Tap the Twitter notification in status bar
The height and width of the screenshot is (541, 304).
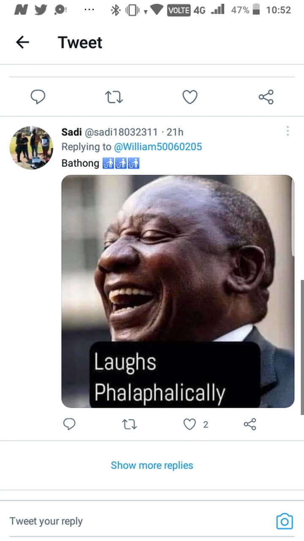click(40, 10)
